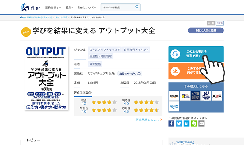
Task: Click the 総合 4.2 star rating
Action: click(104, 102)
